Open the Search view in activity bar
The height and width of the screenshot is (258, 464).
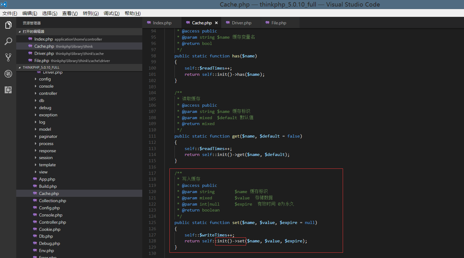pos(8,41)
